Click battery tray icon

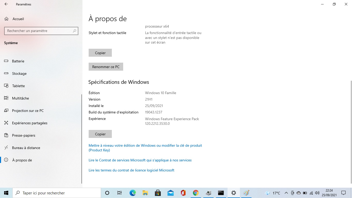pyautogui.click(x=305, y=193)
